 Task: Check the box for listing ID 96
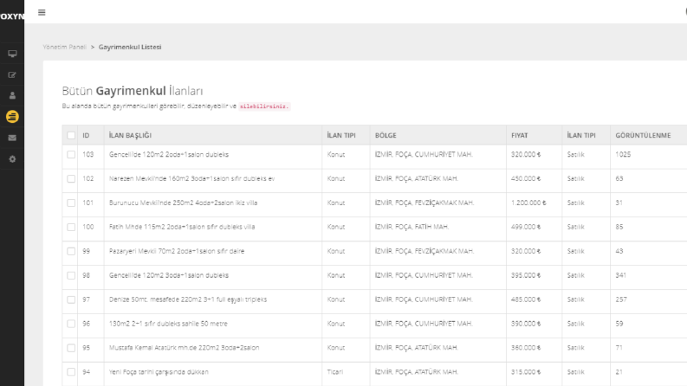tap(71, 324)
